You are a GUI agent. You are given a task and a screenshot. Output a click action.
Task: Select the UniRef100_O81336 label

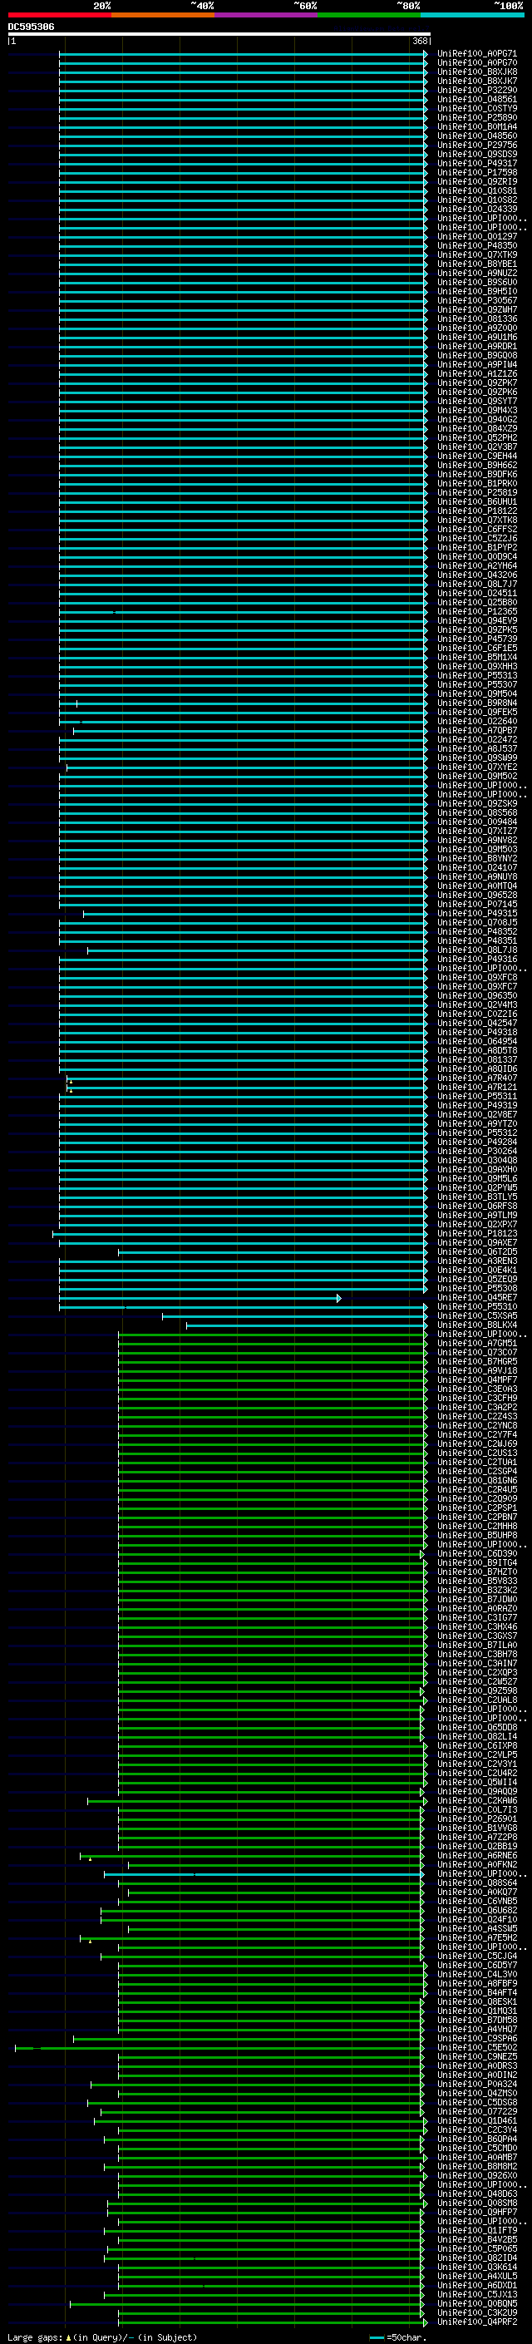tap(477, 318)
